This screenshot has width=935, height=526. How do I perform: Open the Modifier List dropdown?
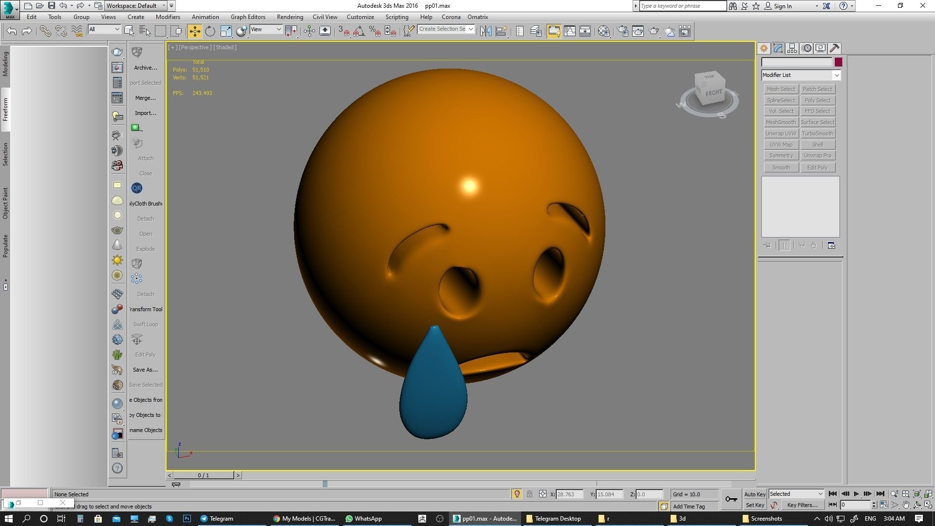801,75
